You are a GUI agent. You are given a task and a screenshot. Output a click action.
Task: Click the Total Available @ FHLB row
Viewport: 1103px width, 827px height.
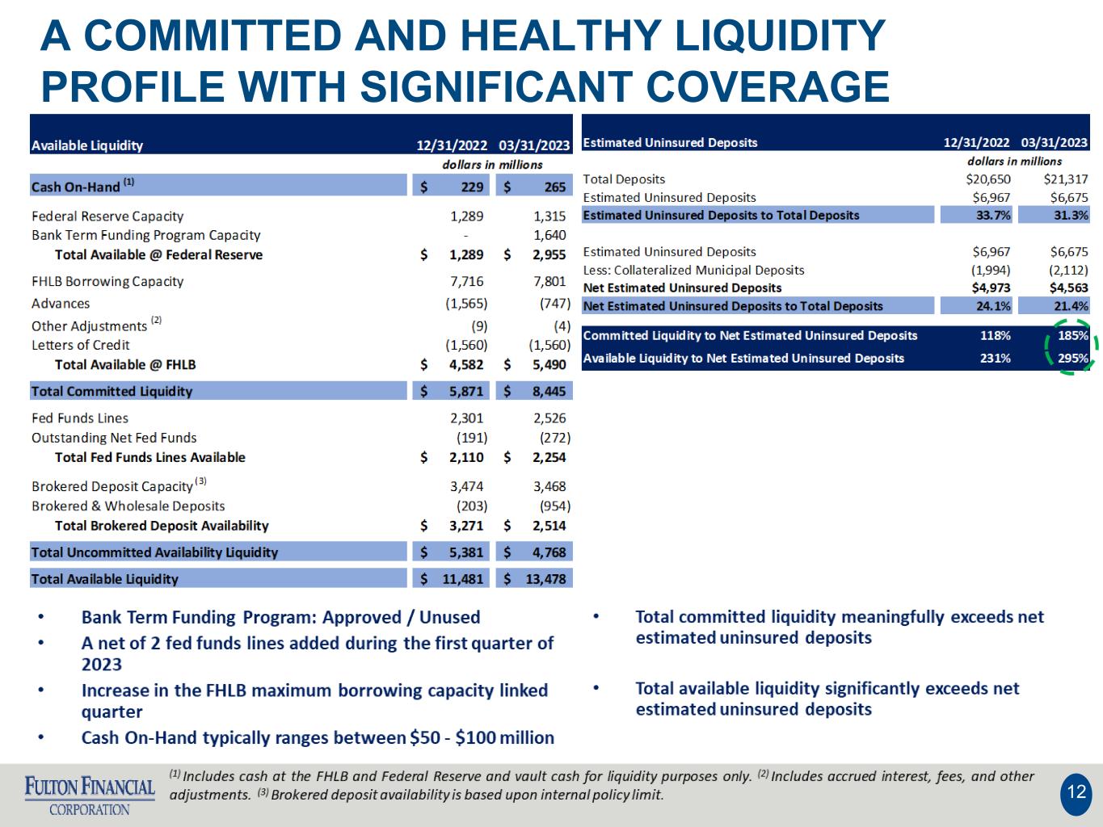pos(301,364)
